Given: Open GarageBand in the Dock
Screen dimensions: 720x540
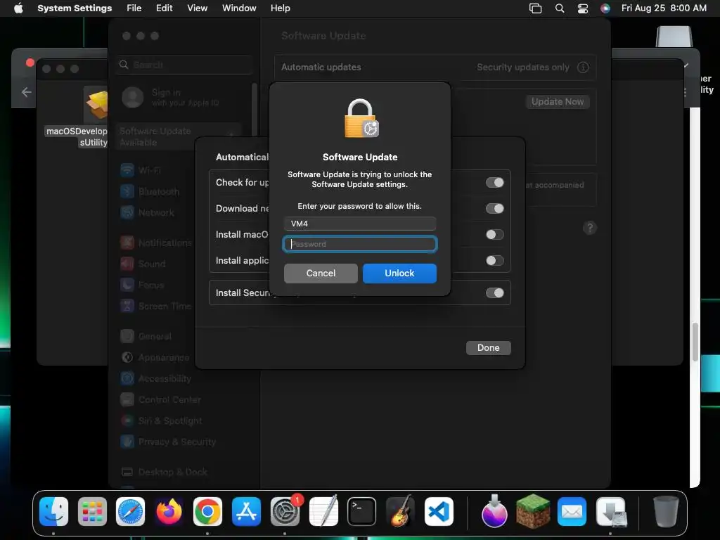Looking at the screenshot, I should (400, 512).
